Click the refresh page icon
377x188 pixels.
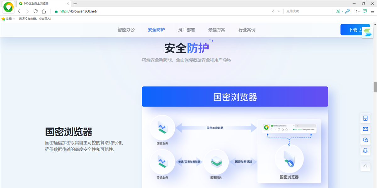point(35,11)
